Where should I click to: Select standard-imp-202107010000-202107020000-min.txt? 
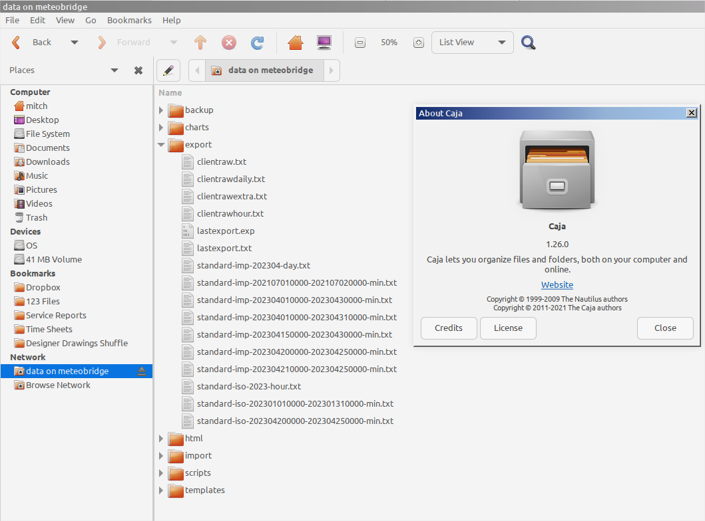[290, 282]
